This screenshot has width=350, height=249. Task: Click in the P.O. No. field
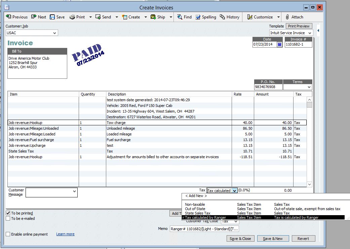[x=268, y=87]
